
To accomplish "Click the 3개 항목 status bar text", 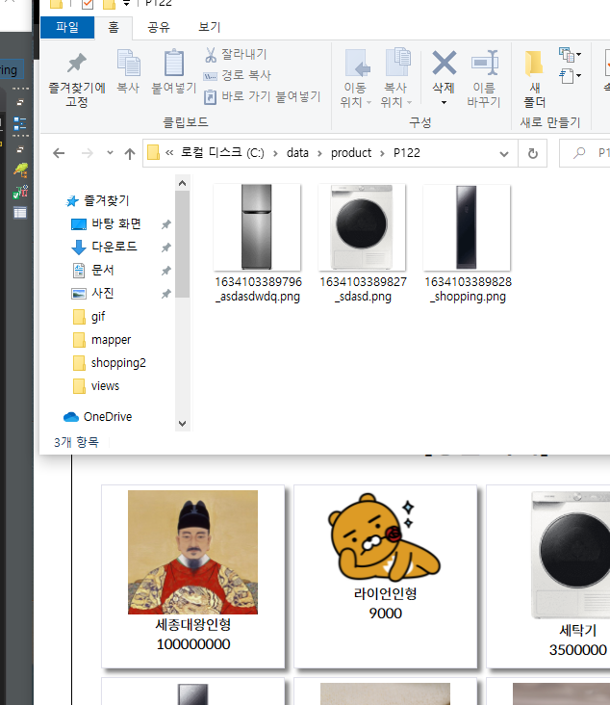I will tap(76, 442).
